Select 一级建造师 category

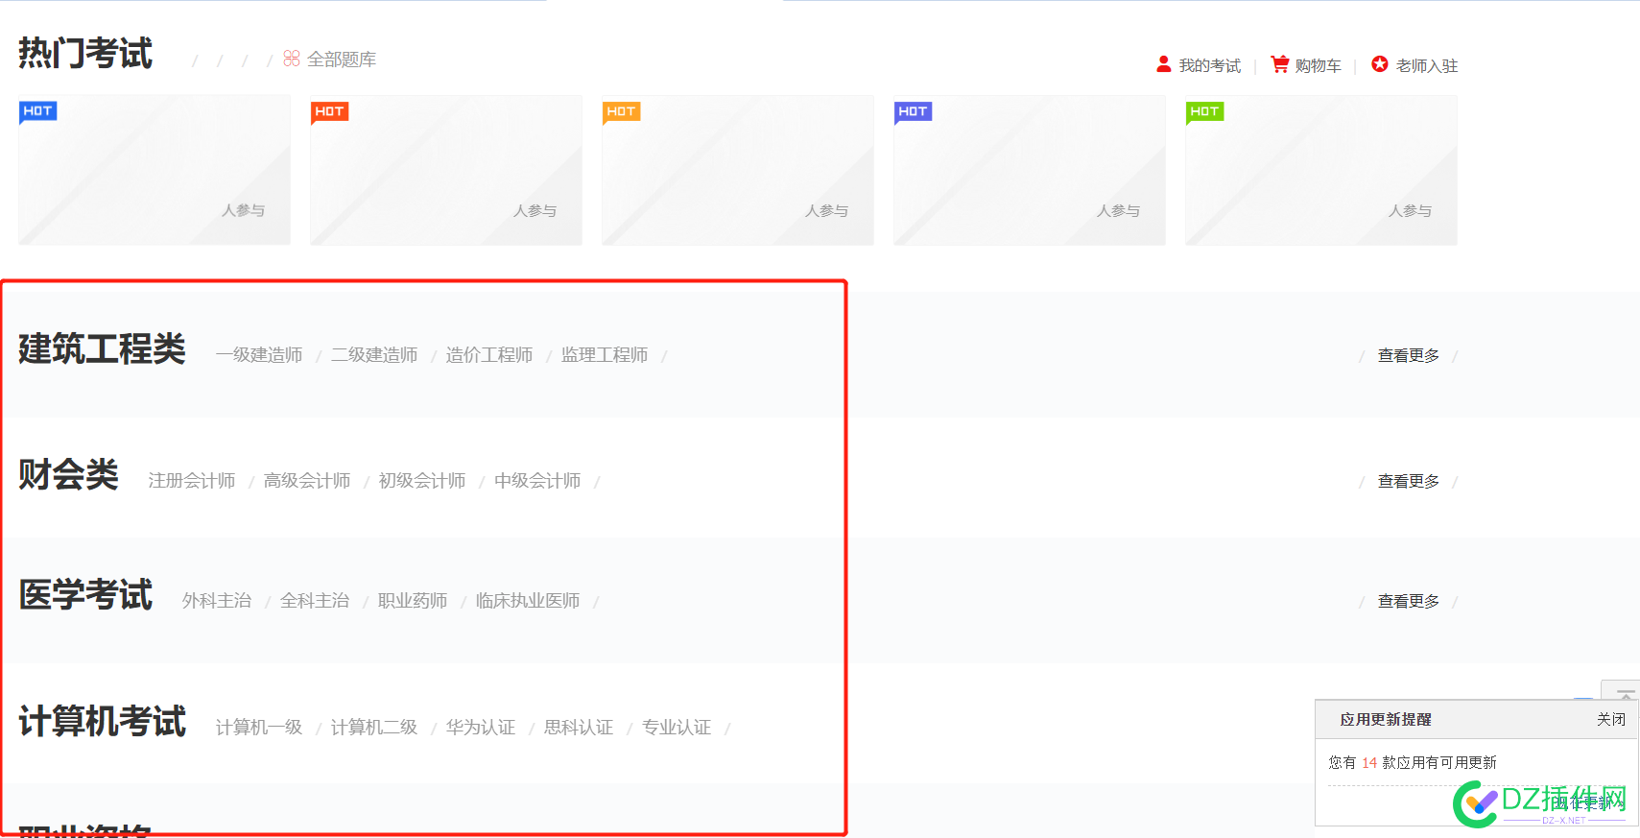click(259, 355)
